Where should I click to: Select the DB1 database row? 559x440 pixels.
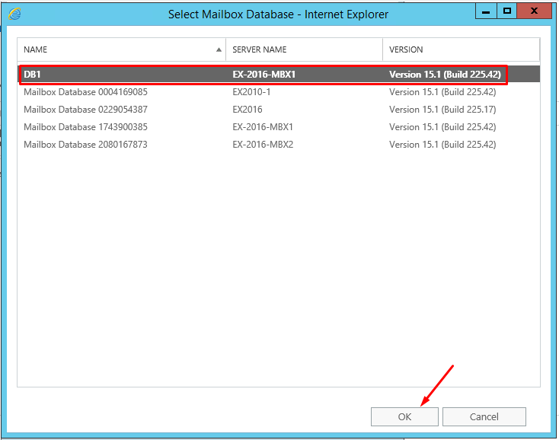[x=279, y=75]
